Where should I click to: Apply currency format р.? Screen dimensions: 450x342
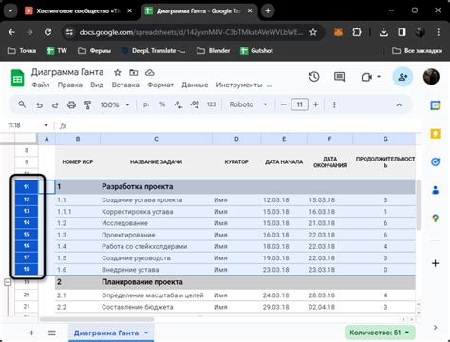coord(146,104)
